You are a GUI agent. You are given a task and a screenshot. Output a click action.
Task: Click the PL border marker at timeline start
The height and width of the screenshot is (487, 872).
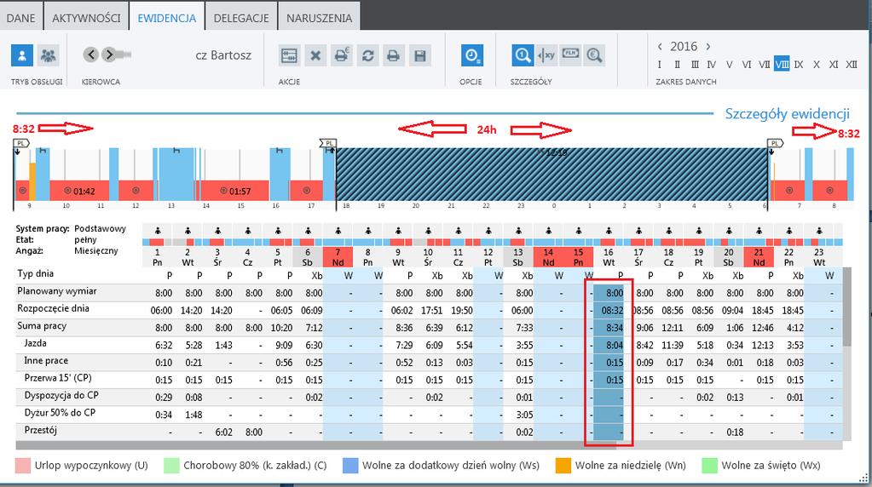point(20,143)
